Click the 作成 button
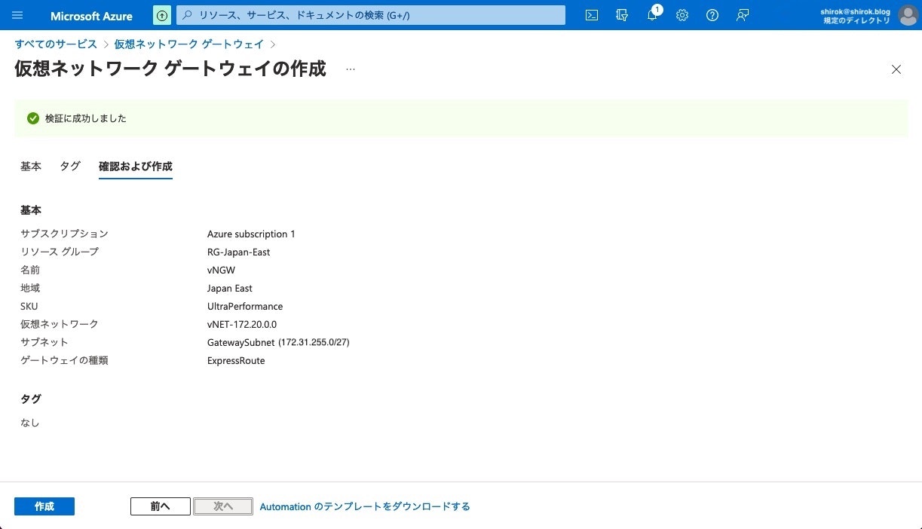Viewport: 922px width, 529px height. (x=44, y=506)
